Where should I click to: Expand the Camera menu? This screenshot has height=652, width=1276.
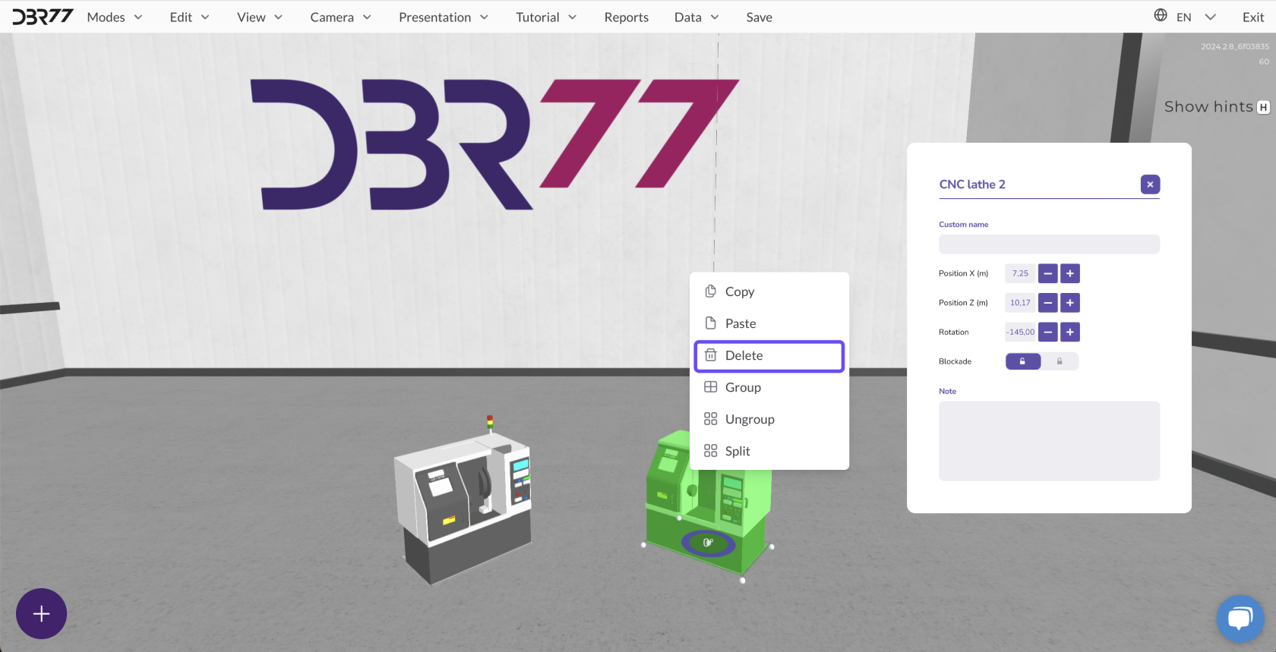[x=340, y=17]
